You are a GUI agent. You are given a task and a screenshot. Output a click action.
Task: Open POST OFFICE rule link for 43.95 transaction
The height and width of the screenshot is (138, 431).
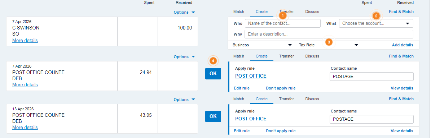pyautogui.click(x=251, y=119)
